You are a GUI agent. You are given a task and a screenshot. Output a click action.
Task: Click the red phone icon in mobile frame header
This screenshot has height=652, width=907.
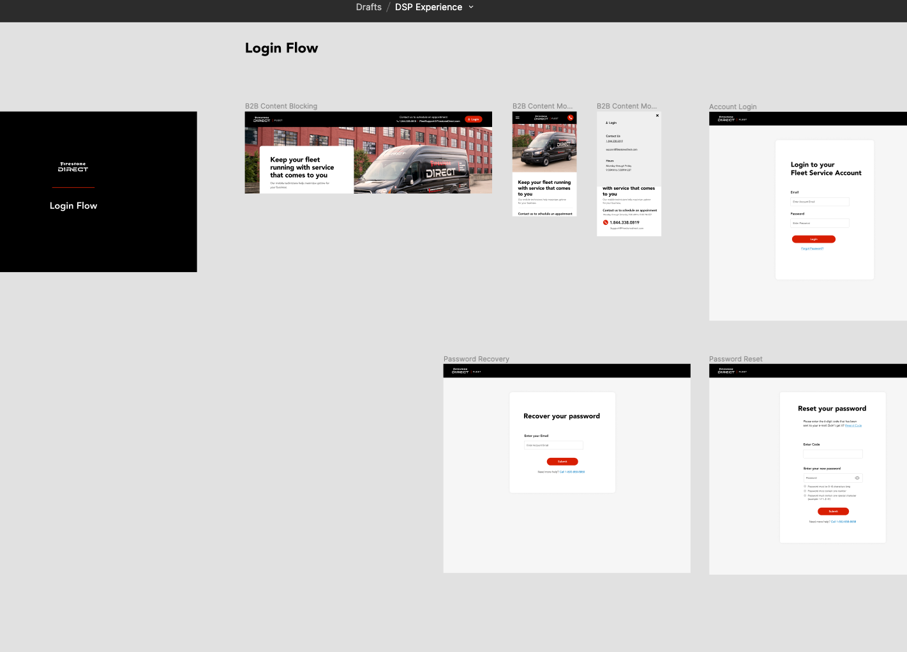[571, 118]
